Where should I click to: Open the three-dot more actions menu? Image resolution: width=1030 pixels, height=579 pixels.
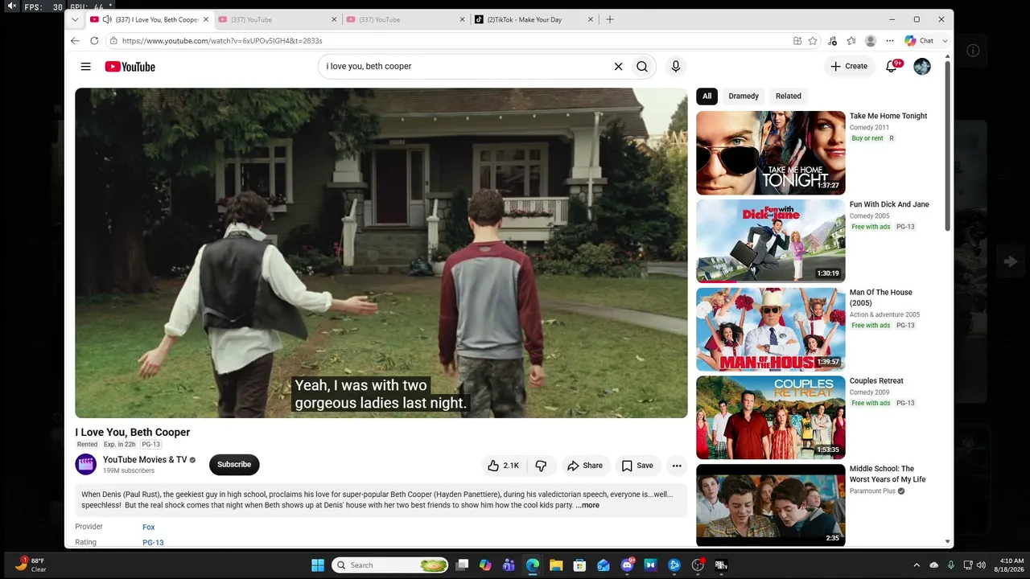[677, 466]
